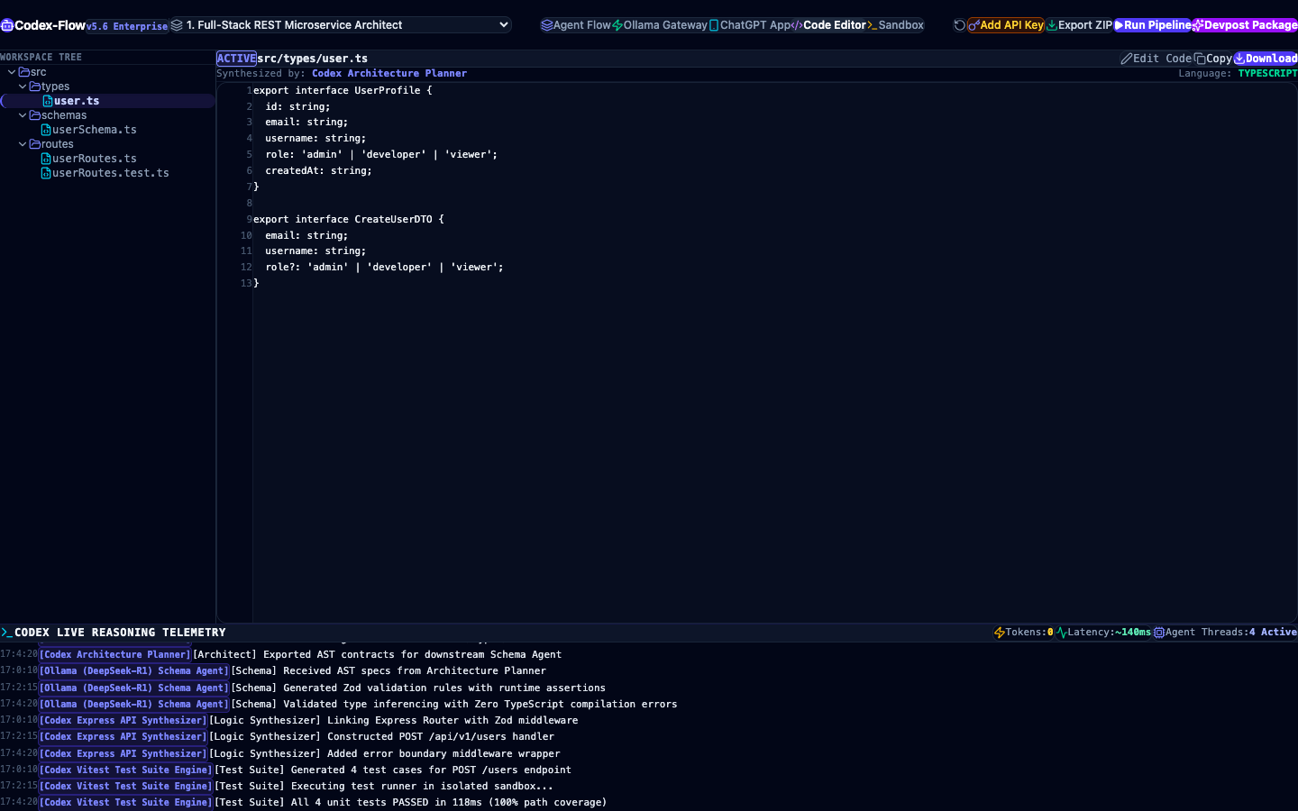Click the Codex-Flow logo icon

click(7, 25)
